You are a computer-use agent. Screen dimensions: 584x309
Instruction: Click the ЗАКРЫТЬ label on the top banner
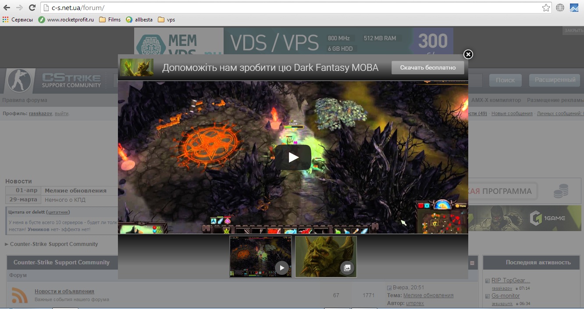tap(573, 31)
